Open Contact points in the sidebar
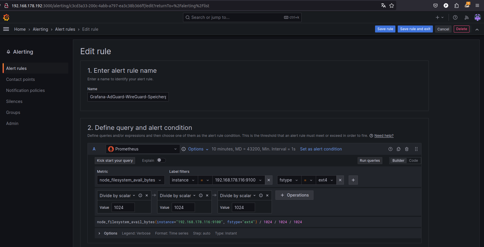484x247 pixels. click(x=20, y=79)
